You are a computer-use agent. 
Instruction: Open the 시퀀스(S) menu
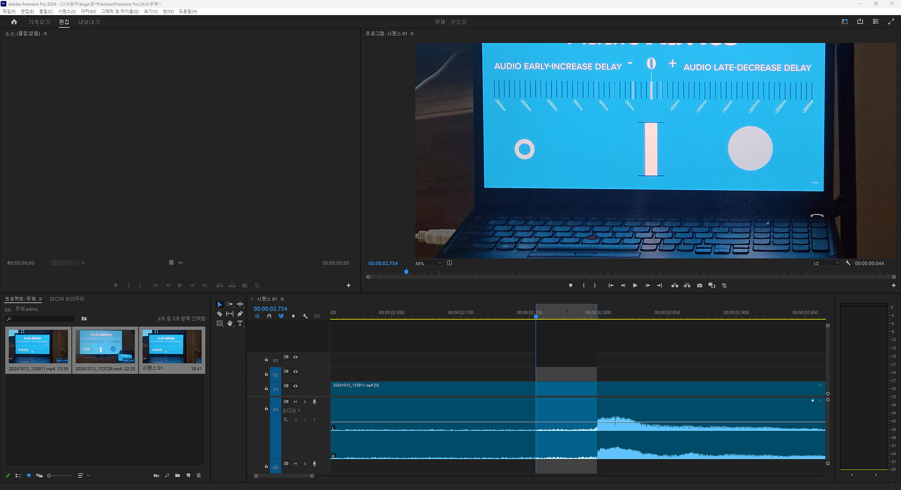tap(67, 11)
